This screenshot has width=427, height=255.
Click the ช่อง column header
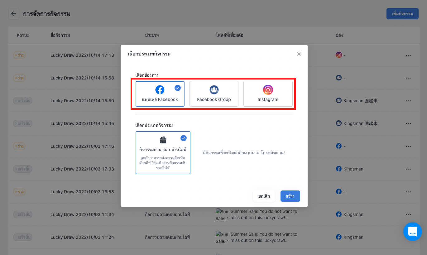pyautogui.click(x=339, y=35)
